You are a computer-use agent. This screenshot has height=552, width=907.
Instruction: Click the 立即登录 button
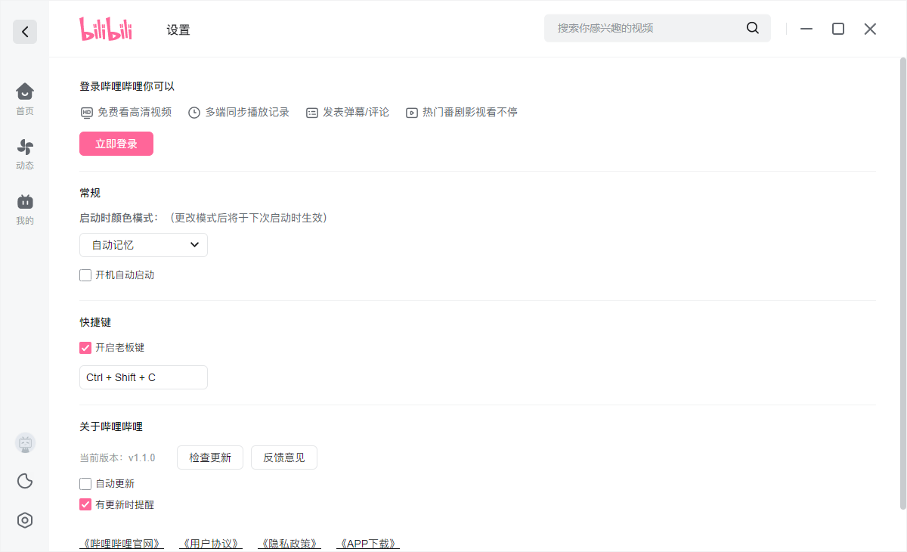(116, 143)
